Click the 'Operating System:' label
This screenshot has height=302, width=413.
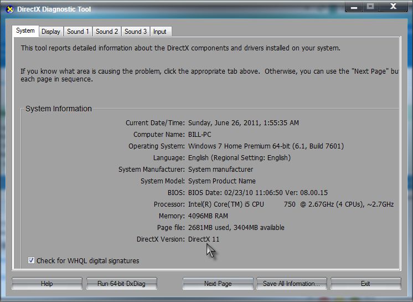coord(157,146)
